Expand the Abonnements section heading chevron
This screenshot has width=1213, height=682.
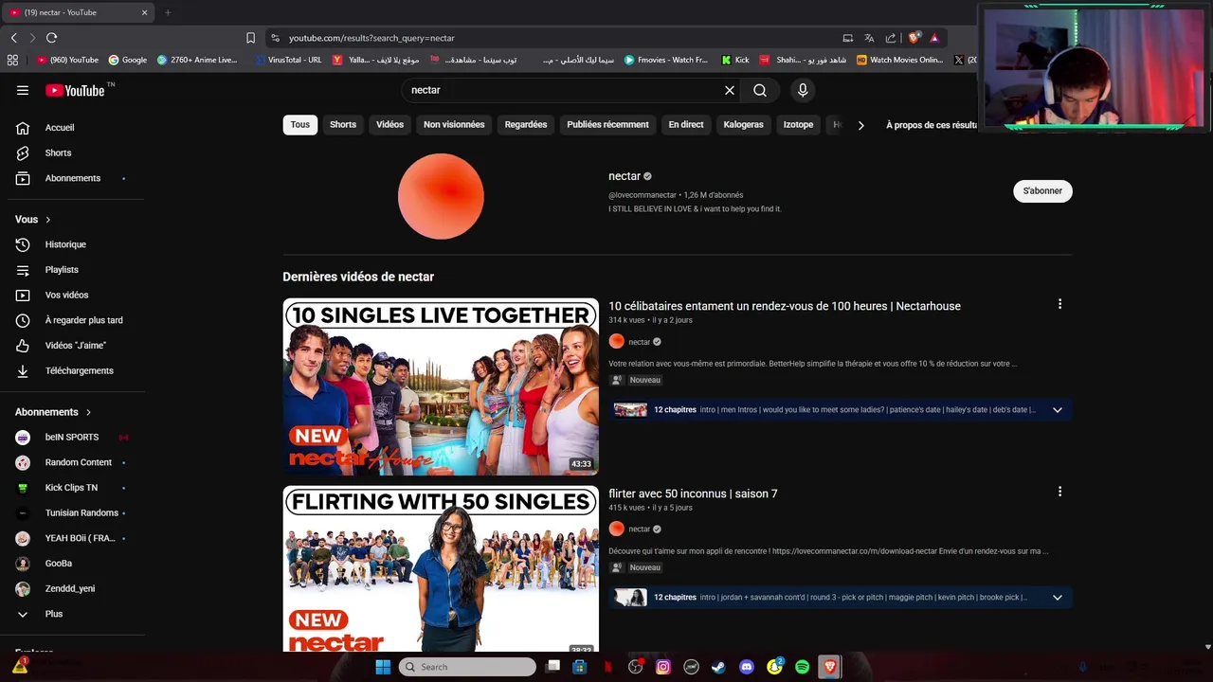(88, 412)
